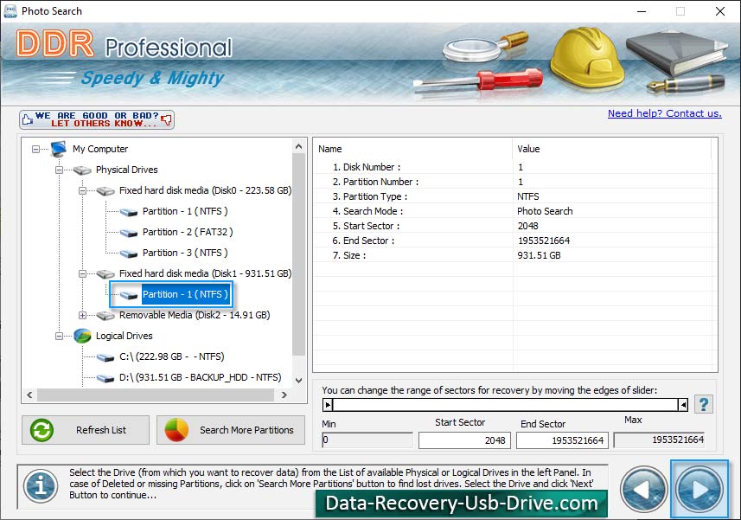Click the D:\ BACKUP_HDD drive icon
This screenshot has height=520, width=741.
105,378
